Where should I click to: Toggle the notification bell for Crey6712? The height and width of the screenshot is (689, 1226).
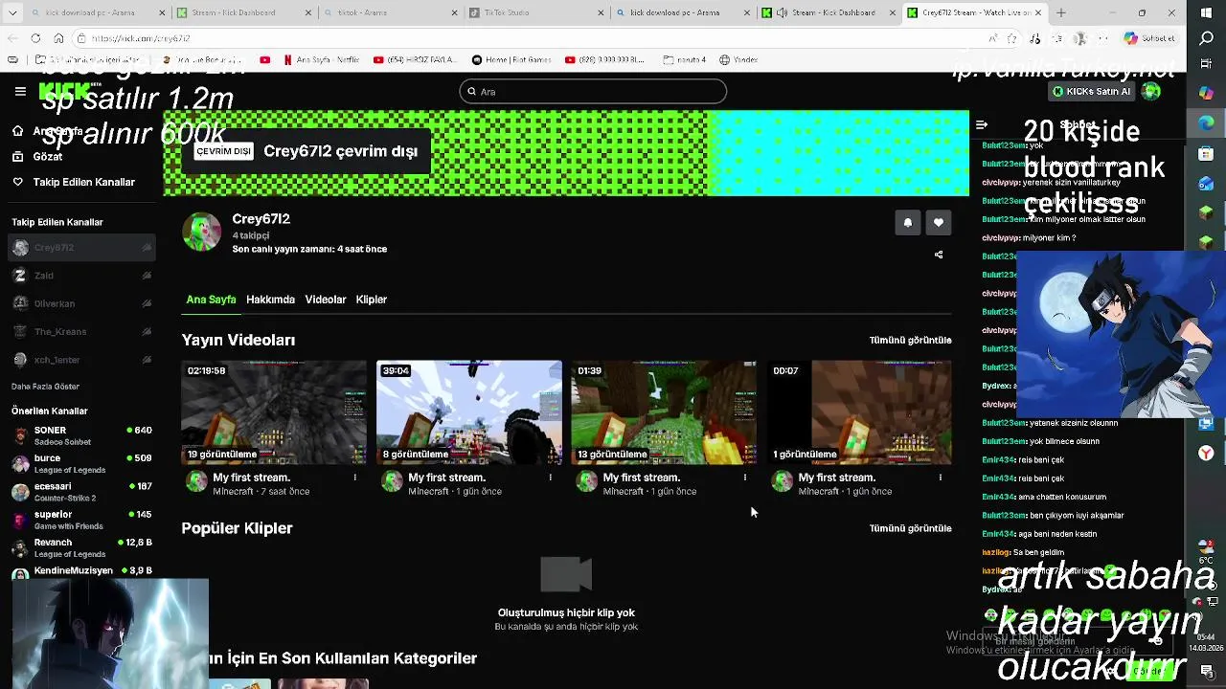[x=908, y=222]
